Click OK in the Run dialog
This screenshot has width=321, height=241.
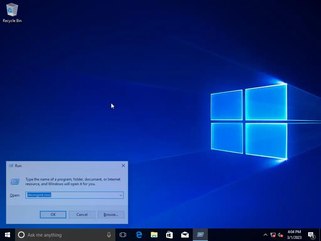(53, 215)
